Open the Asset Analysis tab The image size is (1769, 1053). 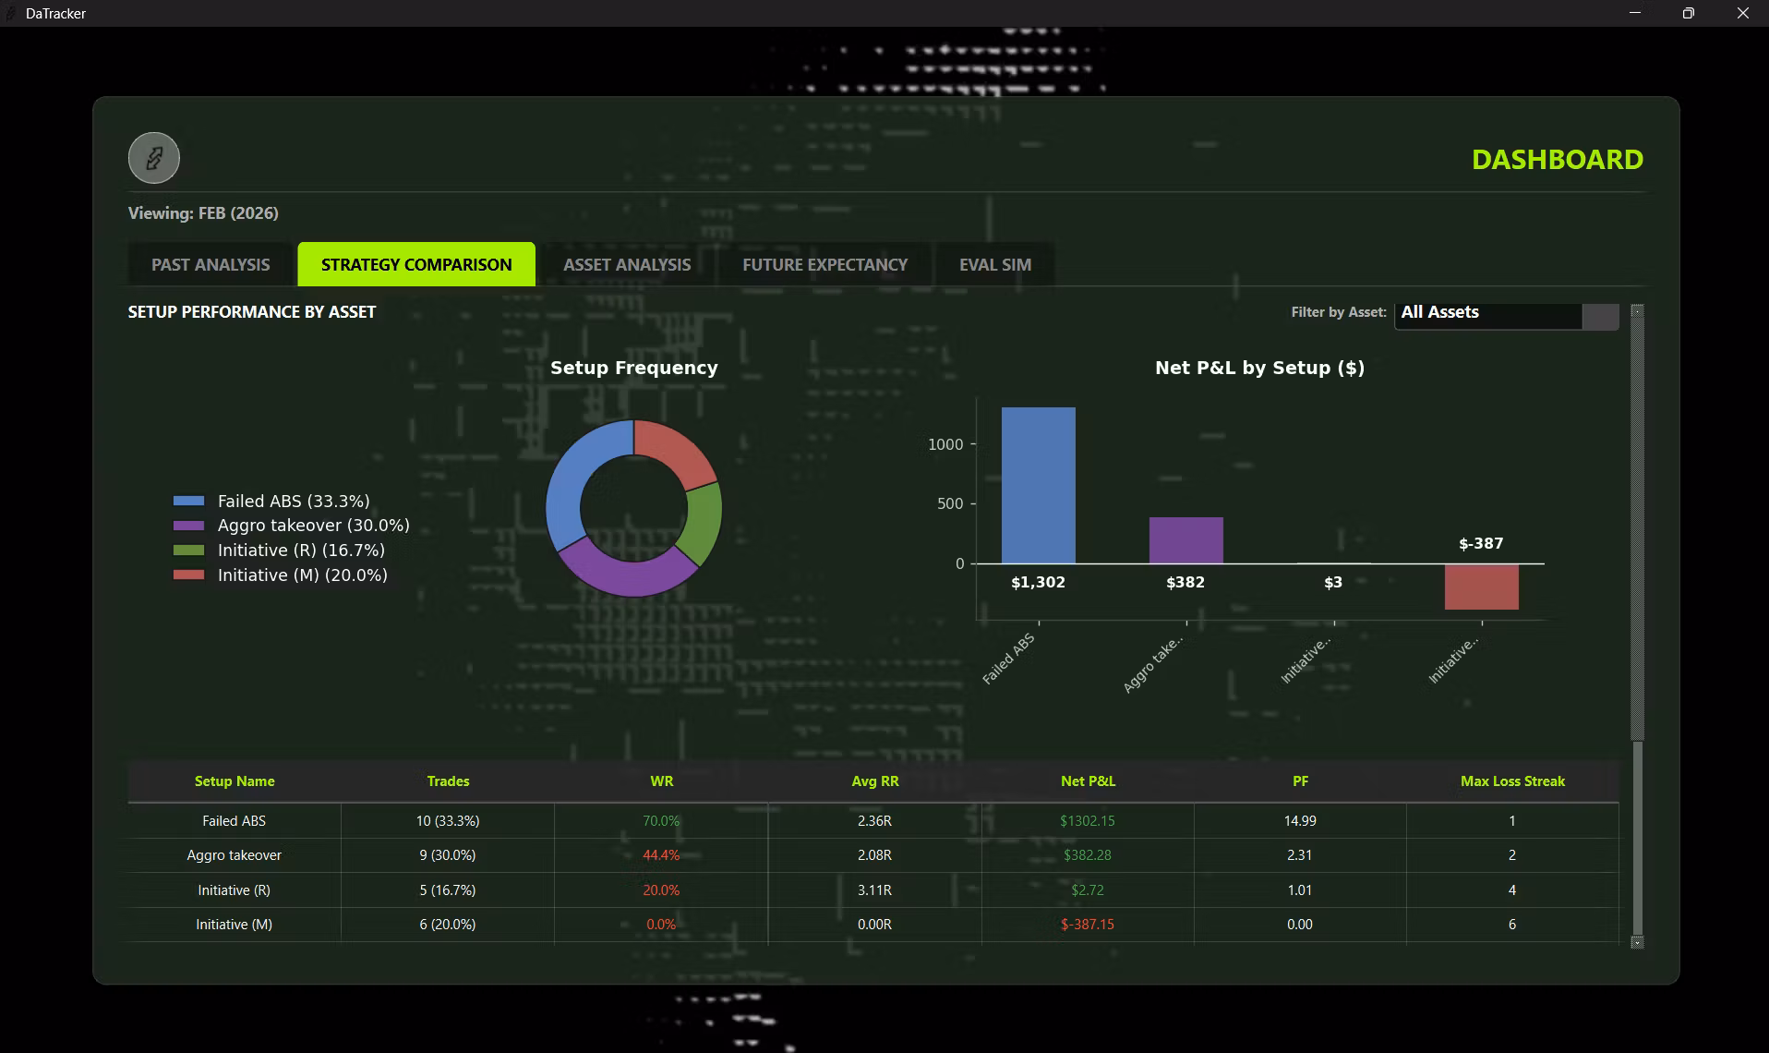[x=627, y=264]
